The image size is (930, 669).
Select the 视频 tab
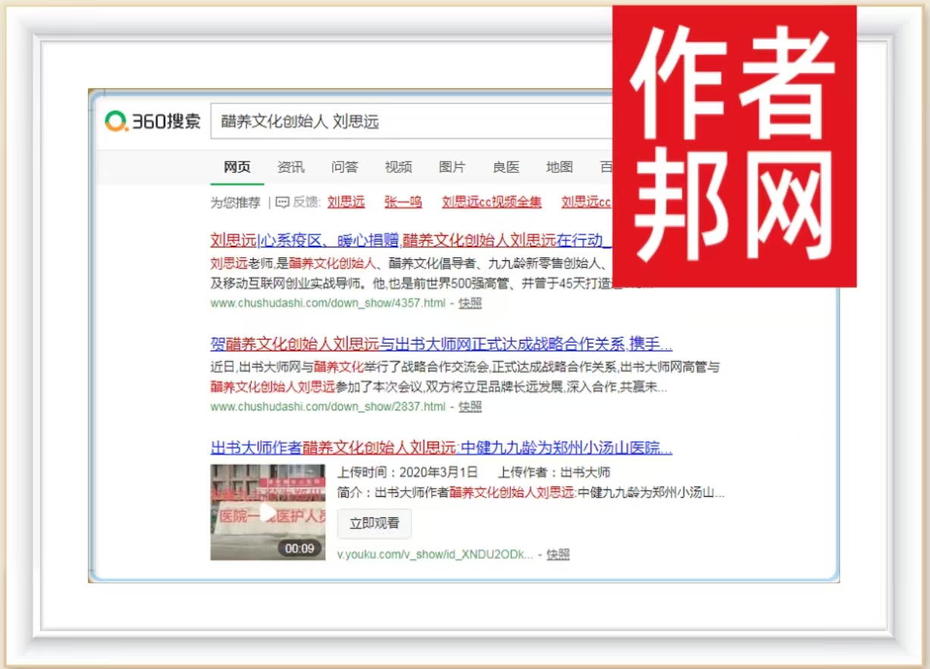[399, 168]
